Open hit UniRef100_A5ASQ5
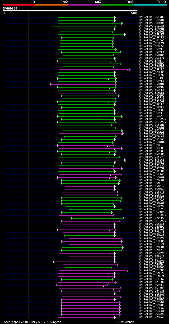 (x=152, y=23)
